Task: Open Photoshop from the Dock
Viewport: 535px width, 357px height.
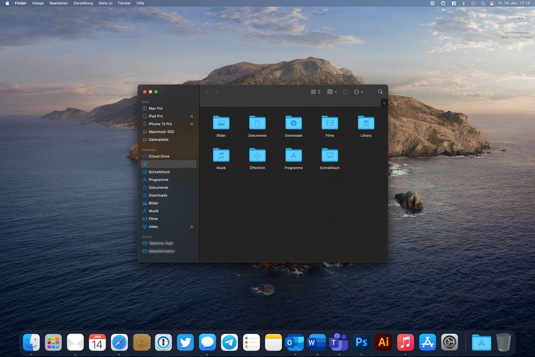Action: point(361,342)
